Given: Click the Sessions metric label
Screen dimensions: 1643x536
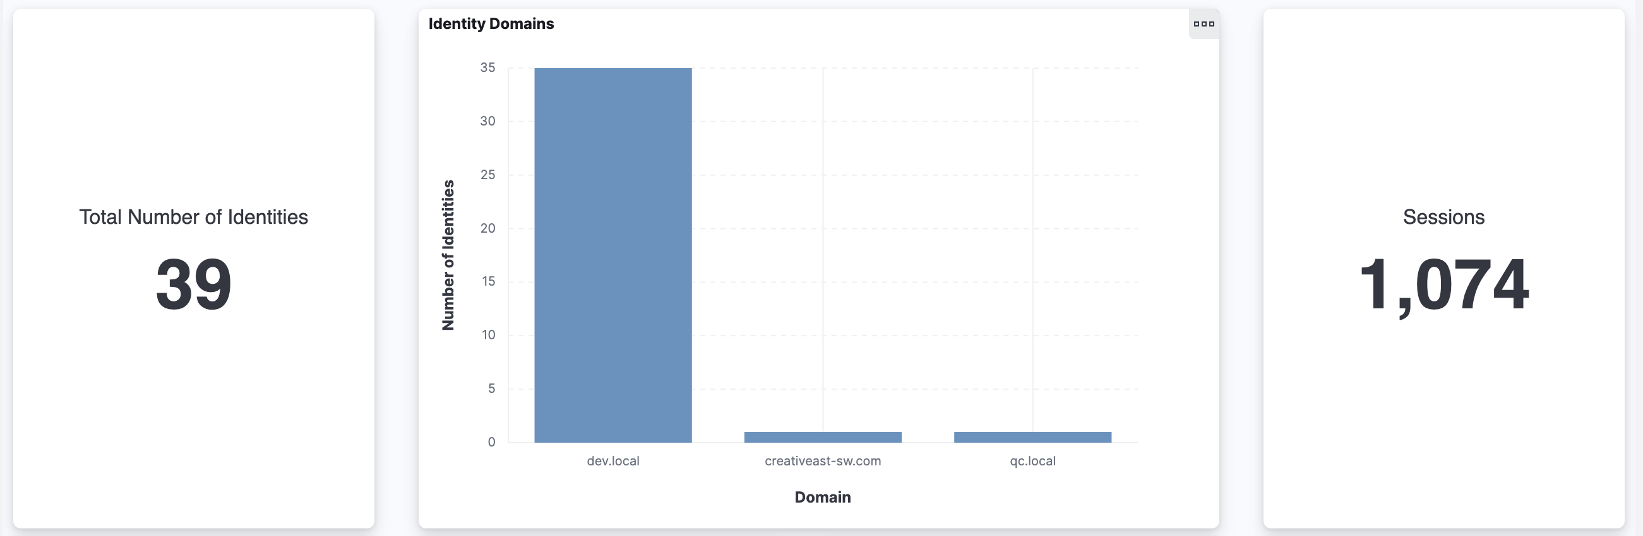Looking at the screenshot, I should click(1443, 217).
